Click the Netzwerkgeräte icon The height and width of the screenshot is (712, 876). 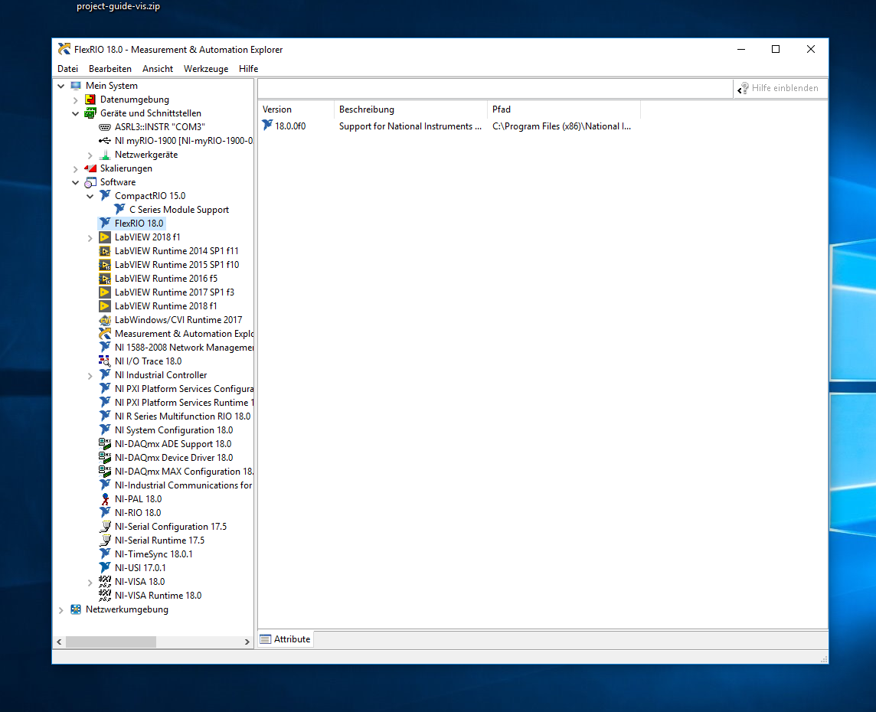[x=104, y=155]
